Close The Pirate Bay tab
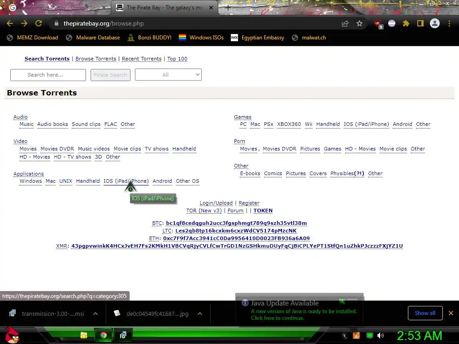 (x=211, y=8)
